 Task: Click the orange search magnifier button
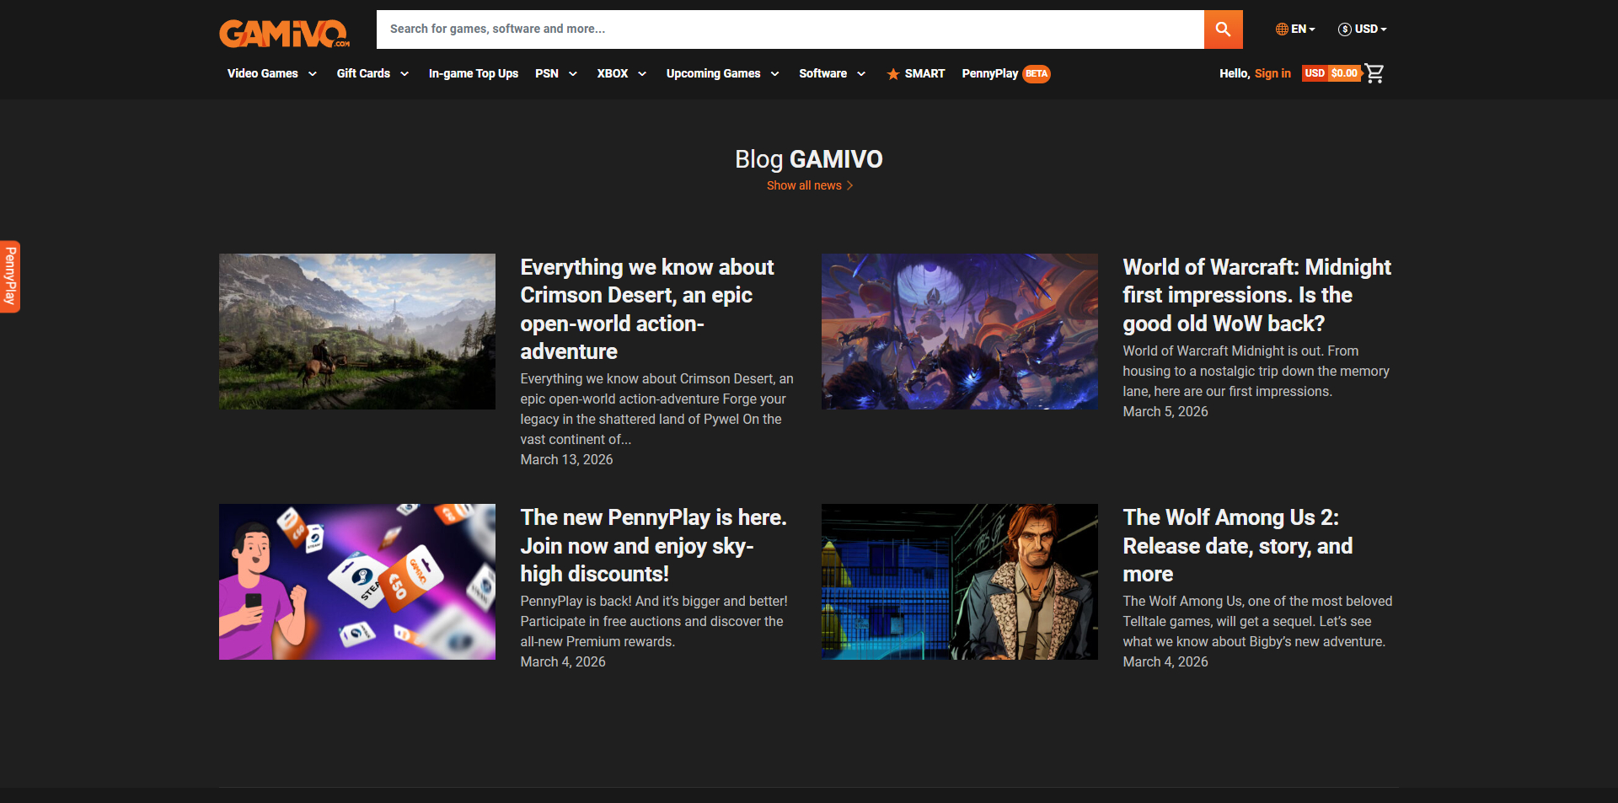point(1223,29)
